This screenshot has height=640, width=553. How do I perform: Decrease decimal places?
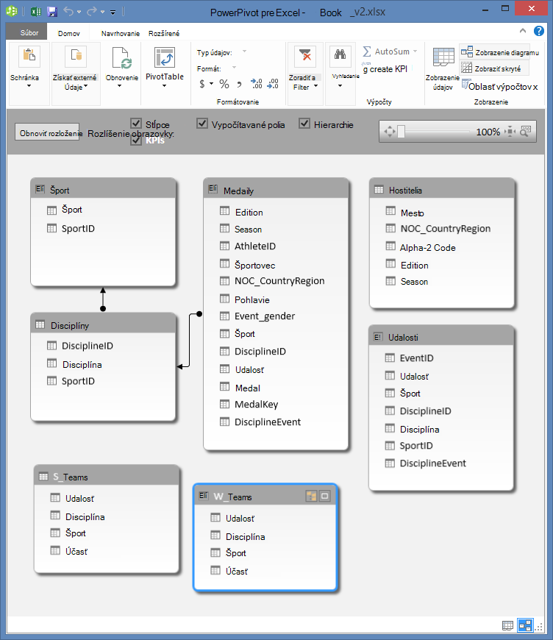point(273,84)
